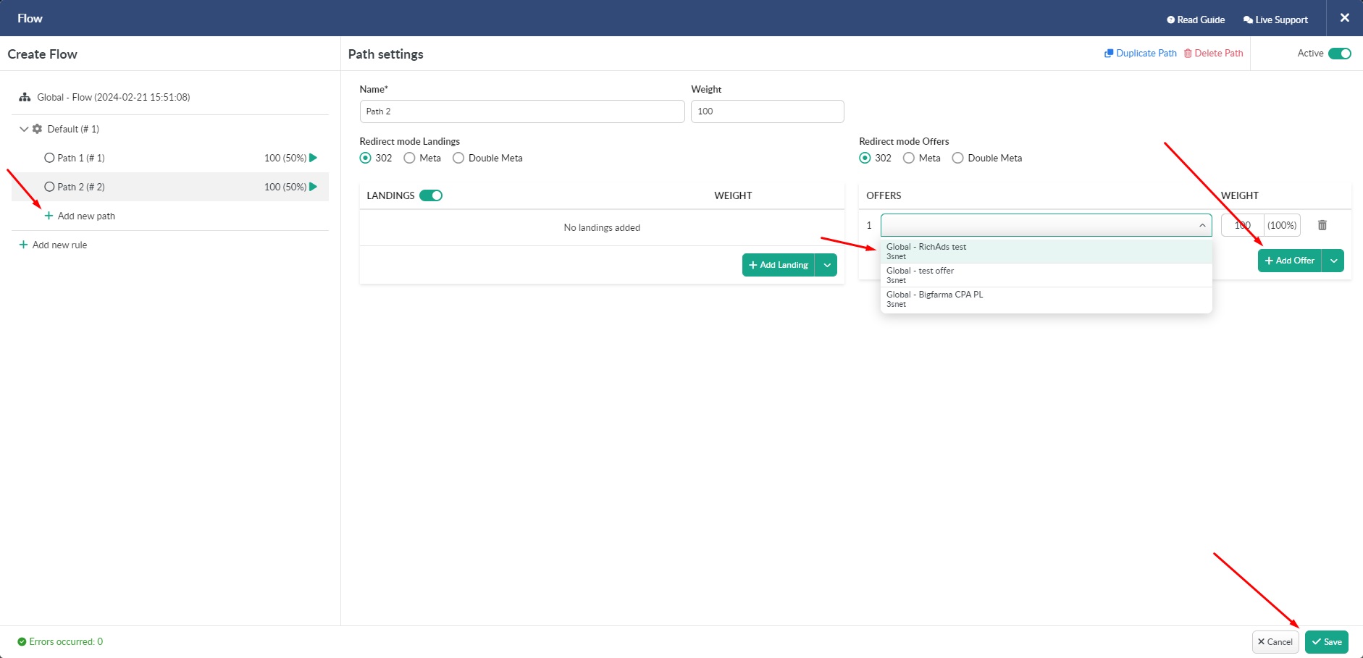1363x658 pixels.
Task: Toggle the Active switch off
Action: click(1340, 53)
